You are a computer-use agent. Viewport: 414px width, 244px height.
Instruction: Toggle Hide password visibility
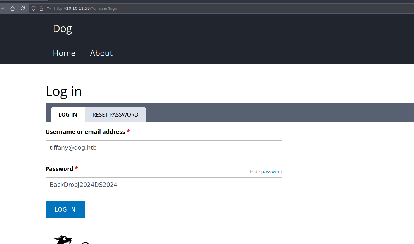click(x=266, y=171)
